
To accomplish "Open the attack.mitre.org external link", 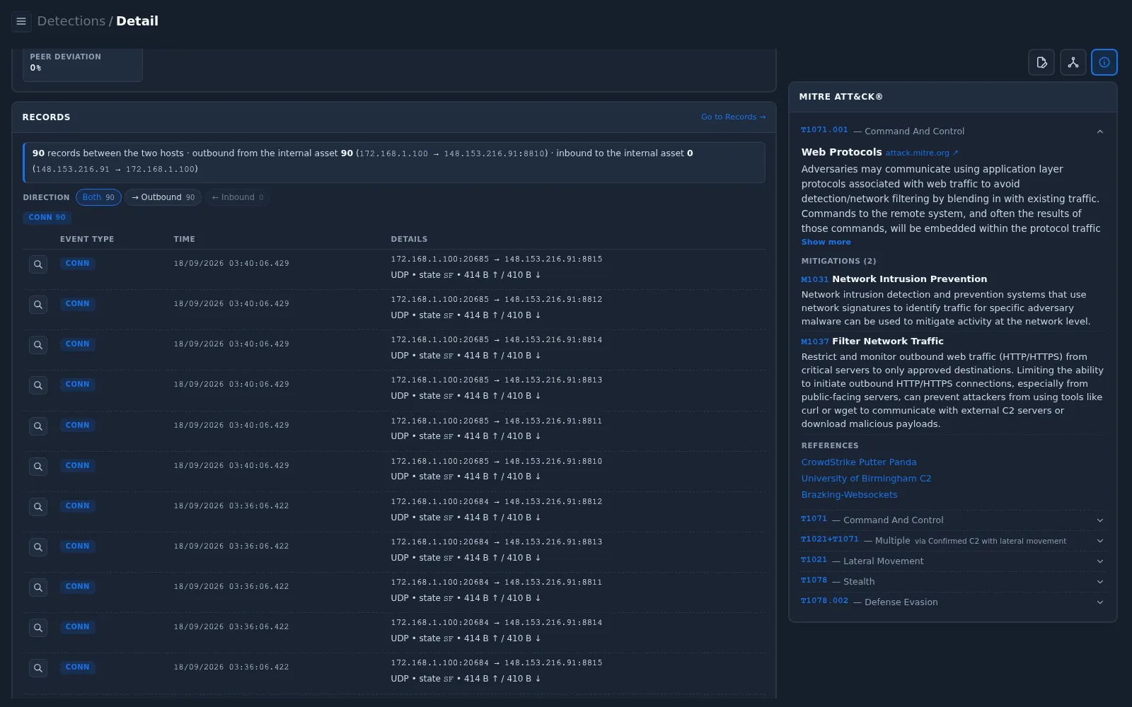I will [x=921, y=153].
